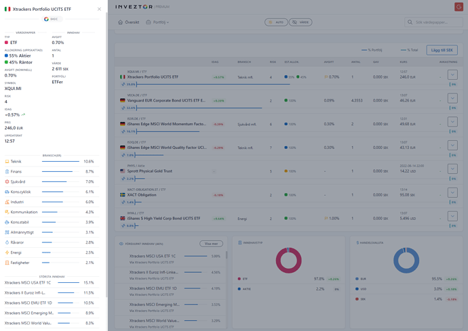This screenshot has height=331, width=468.
Task: Toggle the VÄRDE hide values switch
Action: click(300, 22)
